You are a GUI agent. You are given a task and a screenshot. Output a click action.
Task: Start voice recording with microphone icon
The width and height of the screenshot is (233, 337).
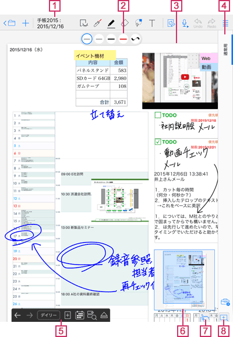click(185, 23)
